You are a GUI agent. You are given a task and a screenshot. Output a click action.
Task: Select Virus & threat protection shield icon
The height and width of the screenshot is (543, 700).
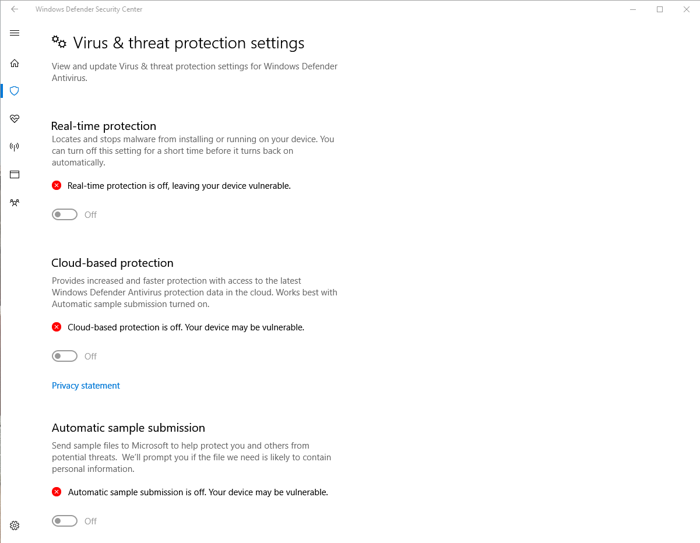(x=15, y=91)
